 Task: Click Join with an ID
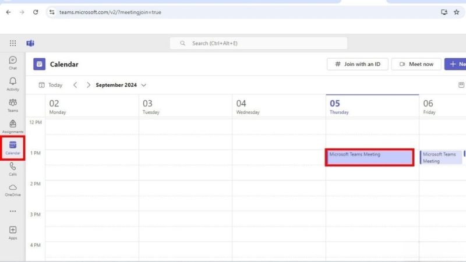(358, 64)
